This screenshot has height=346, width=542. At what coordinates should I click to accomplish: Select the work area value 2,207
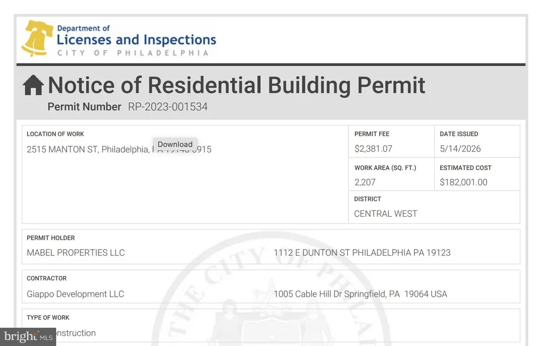[x=365, y=182]
